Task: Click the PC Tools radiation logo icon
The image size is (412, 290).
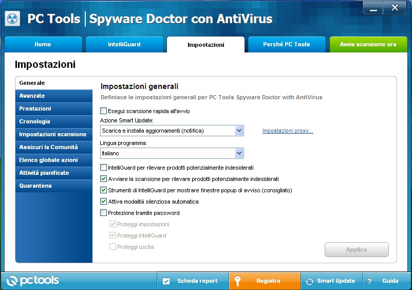Action: pyautogui.click(x=12, y=19)
